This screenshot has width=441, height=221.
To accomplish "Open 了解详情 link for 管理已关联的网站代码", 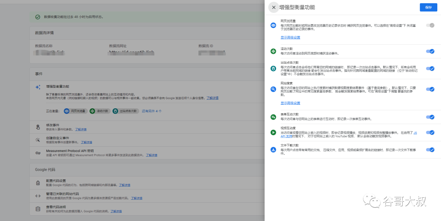I will pos(137,198).
